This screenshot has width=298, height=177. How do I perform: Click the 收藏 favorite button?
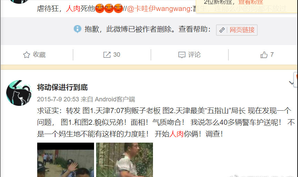point(34,55)
